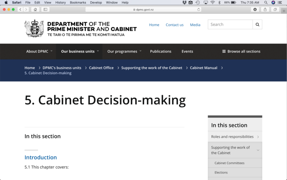Go to Publications in nav bar
Screen dimensions: 287x180
click(160, 51)
